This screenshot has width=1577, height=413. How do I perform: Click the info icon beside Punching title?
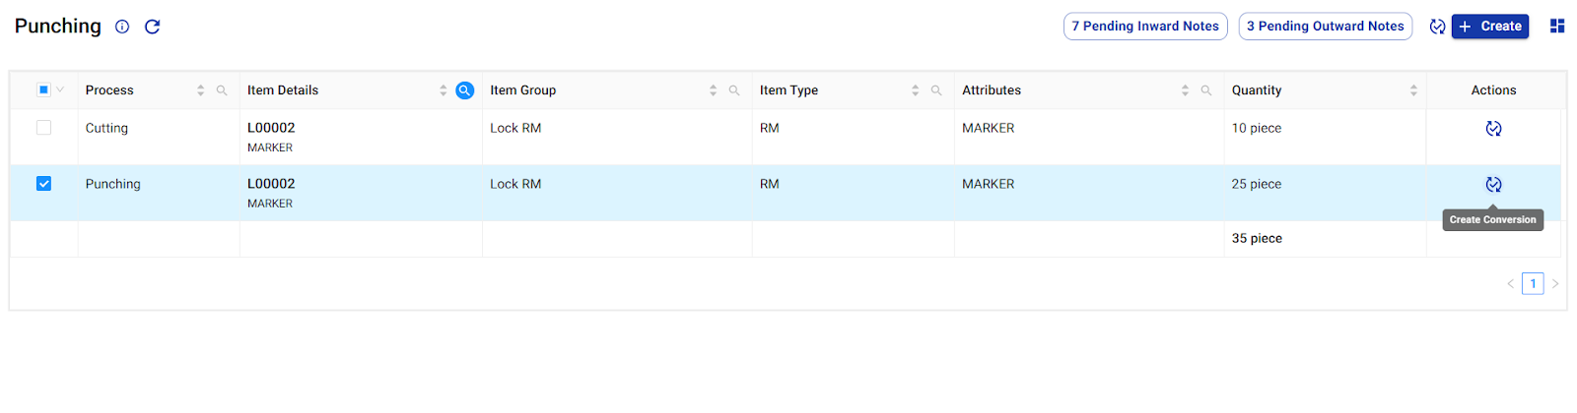click(122, 27)
